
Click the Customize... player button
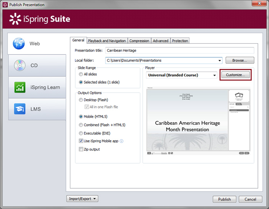pos(235,75)
